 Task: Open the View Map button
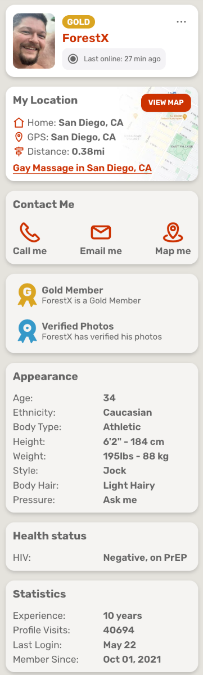(166, 103)
